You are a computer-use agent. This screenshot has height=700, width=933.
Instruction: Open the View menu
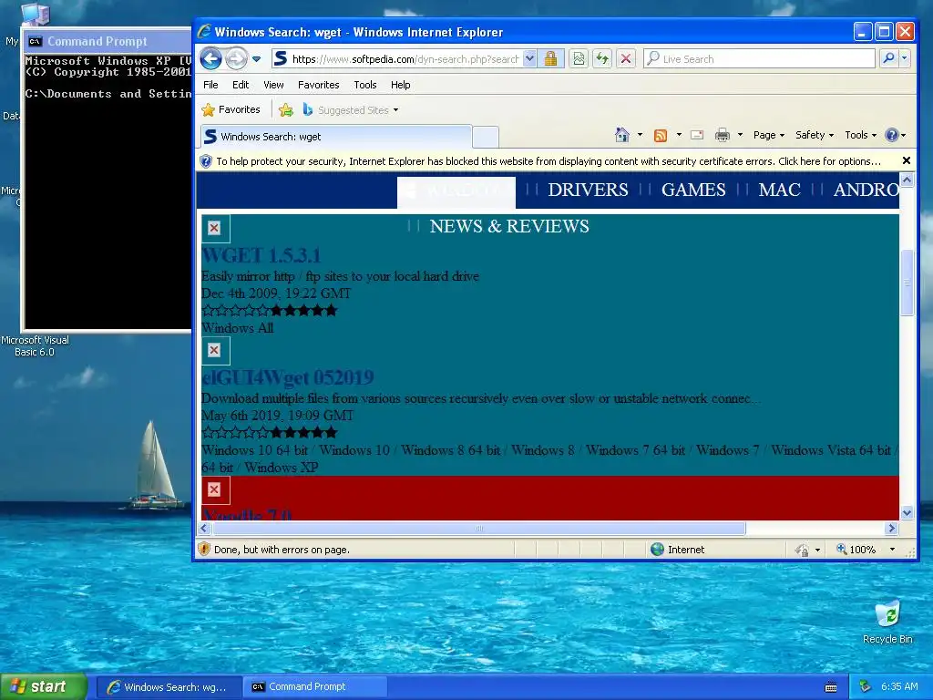[273, 85]
